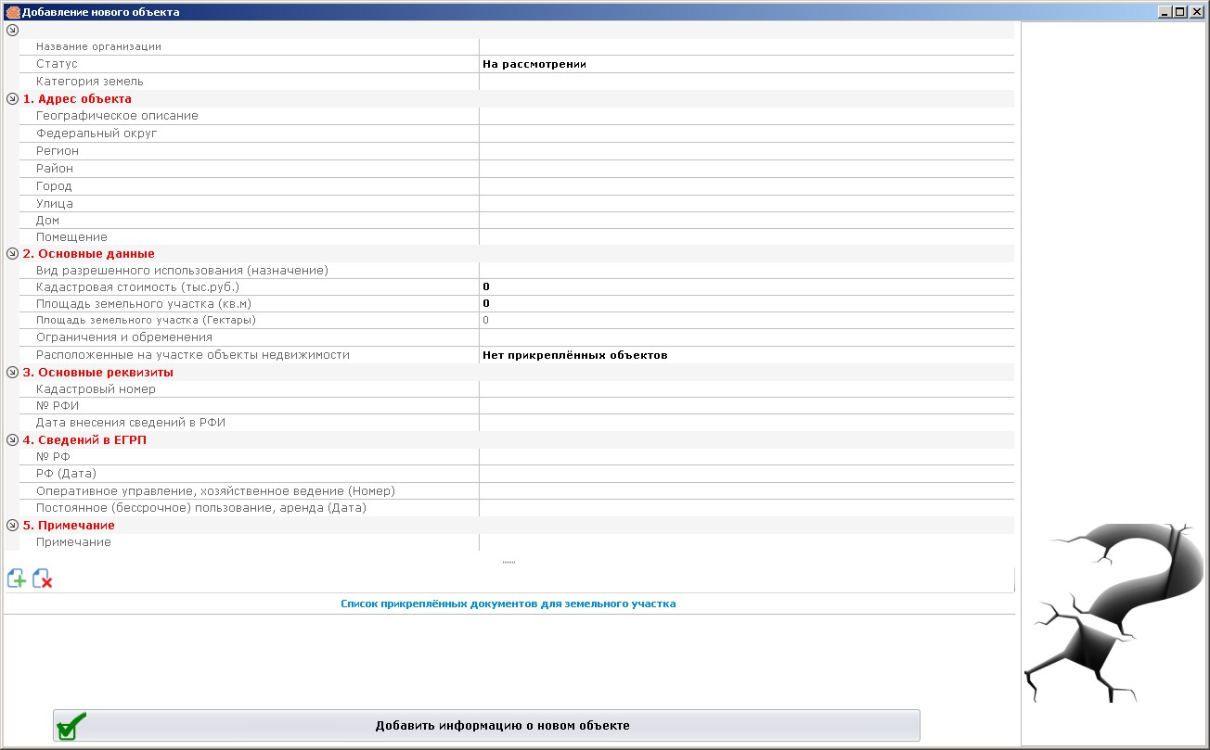The image size is (1210, 750).
Task: Click the 'Регион' value field
Action: [x=747, y=151]
